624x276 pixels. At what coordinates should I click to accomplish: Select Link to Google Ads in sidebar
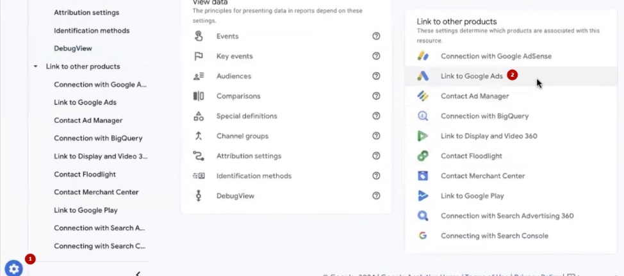[85, 102]
